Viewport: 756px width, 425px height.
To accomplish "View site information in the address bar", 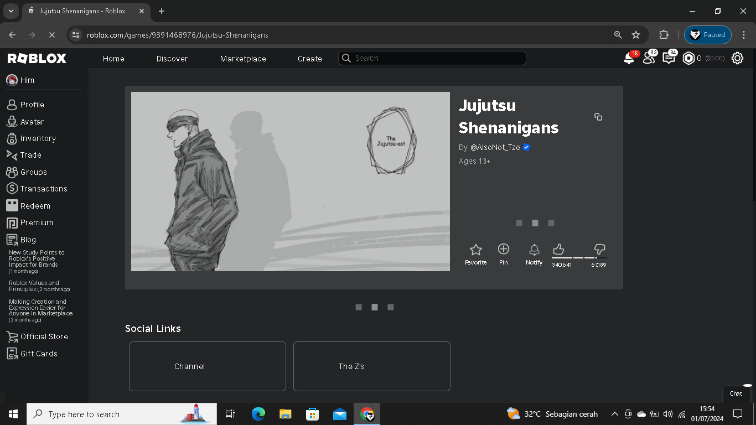I will click(76, 35).
